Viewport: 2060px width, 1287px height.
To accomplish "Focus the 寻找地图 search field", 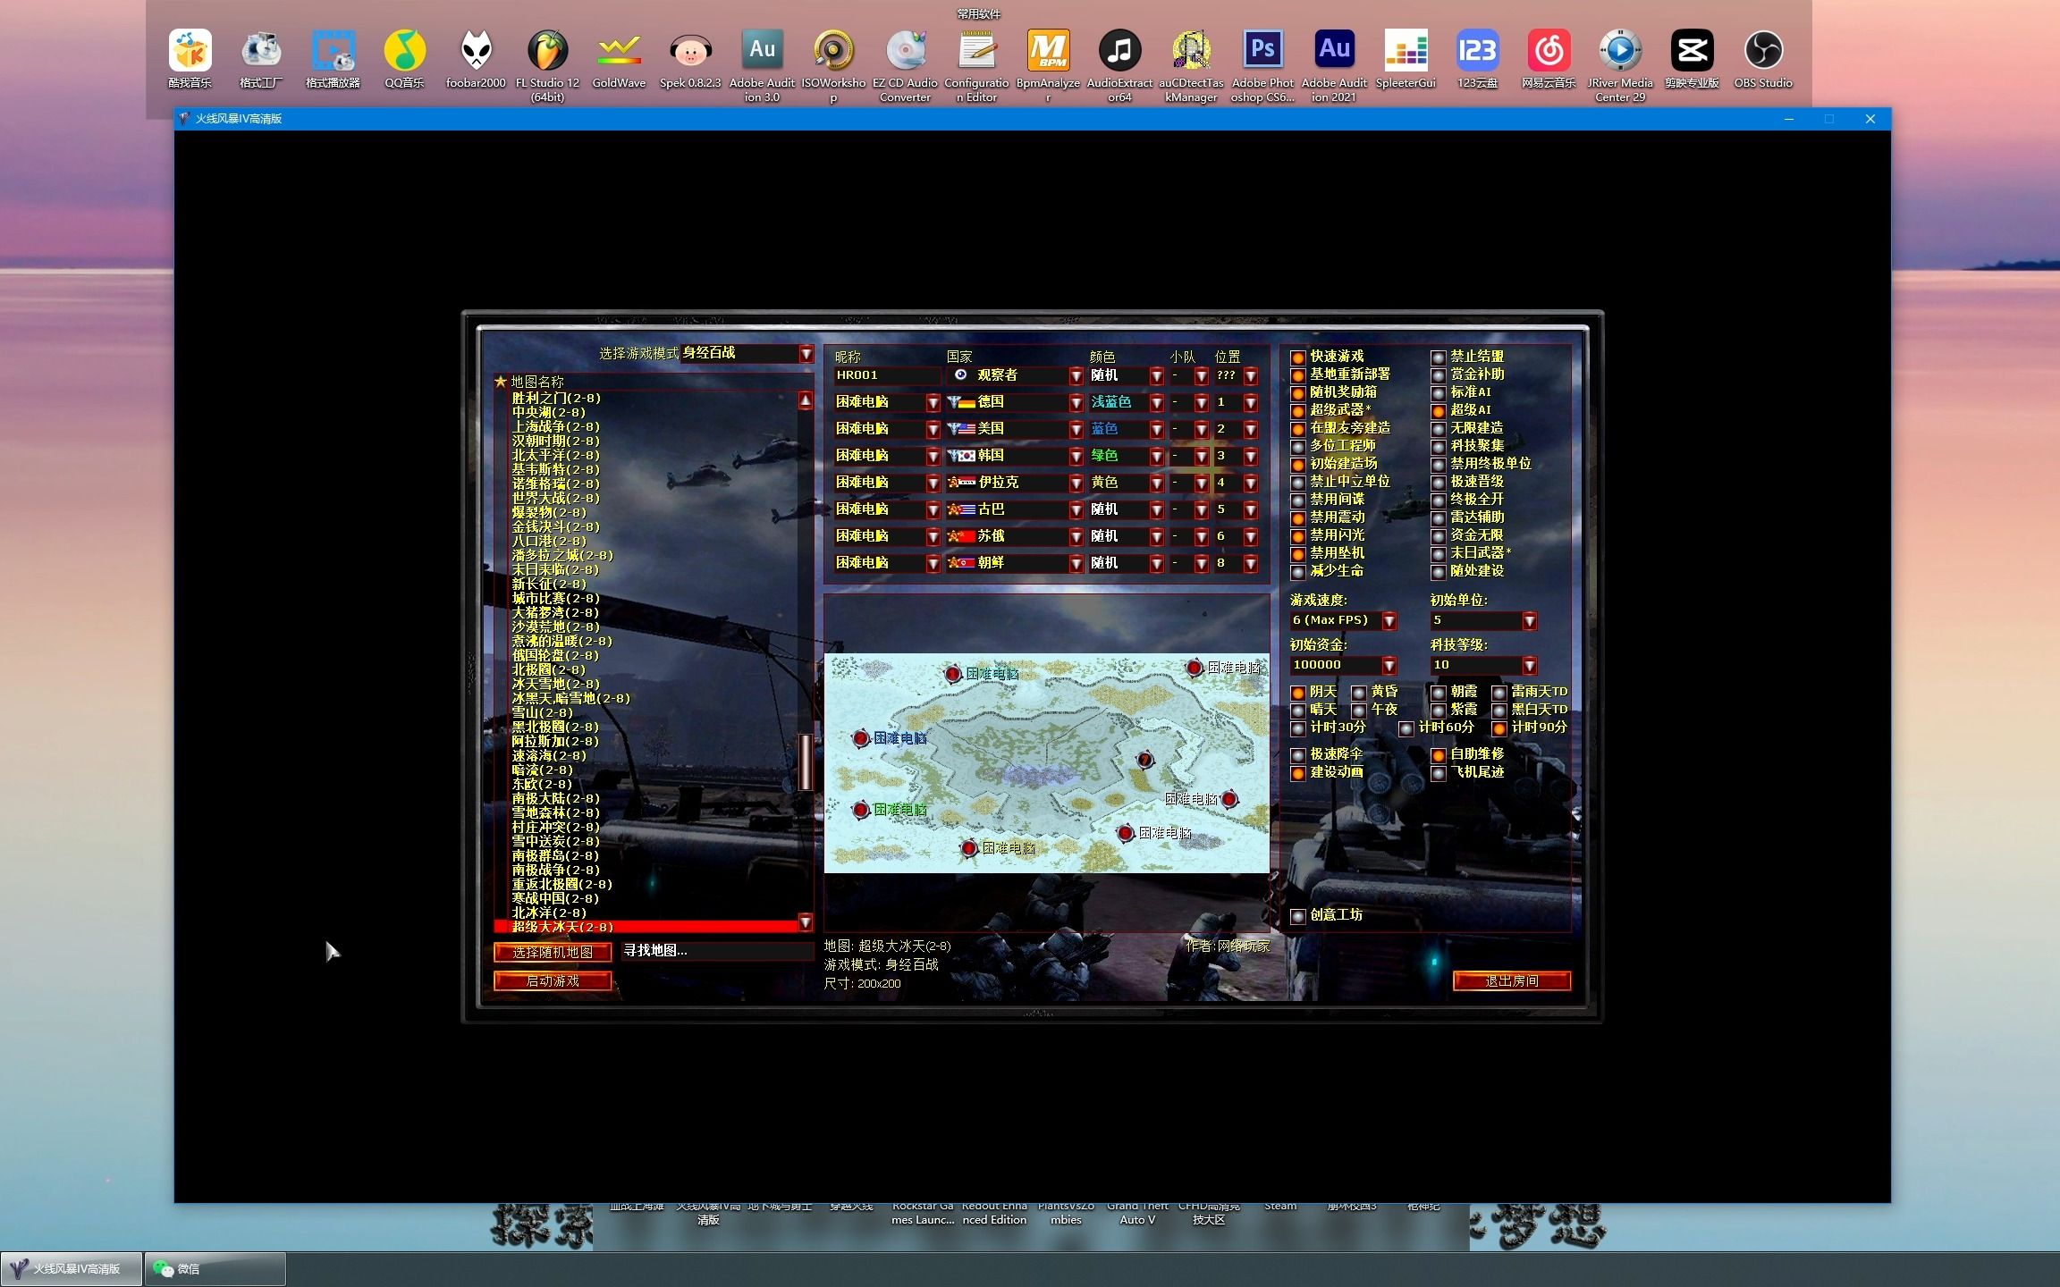I will tap(717, 951).
